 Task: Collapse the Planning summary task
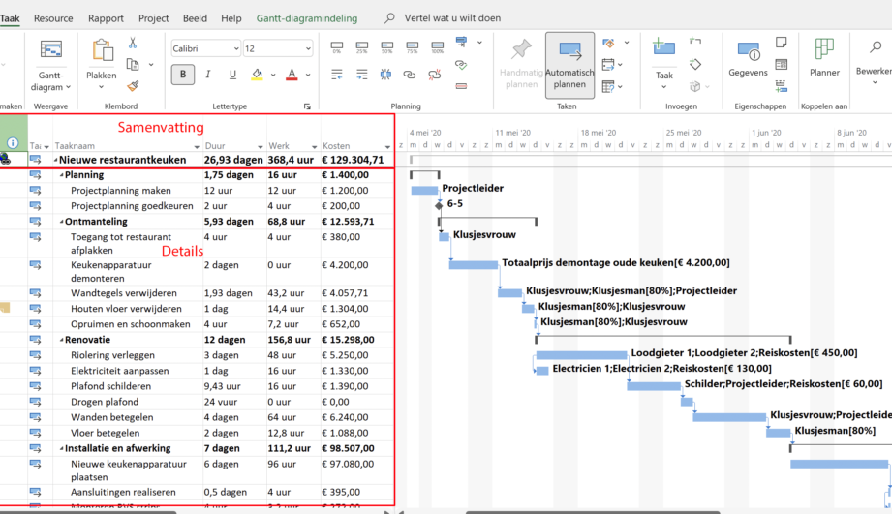pyautogui.click(x=61, y=175)
